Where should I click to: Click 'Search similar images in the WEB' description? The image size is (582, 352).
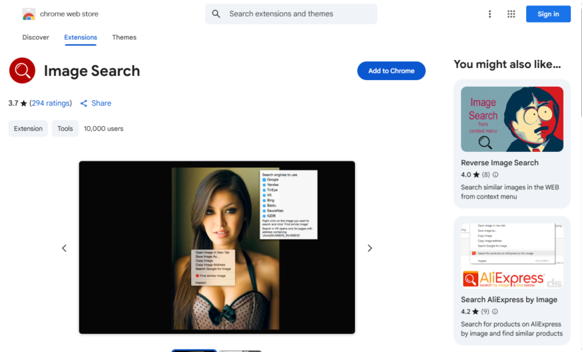[510, 192]
